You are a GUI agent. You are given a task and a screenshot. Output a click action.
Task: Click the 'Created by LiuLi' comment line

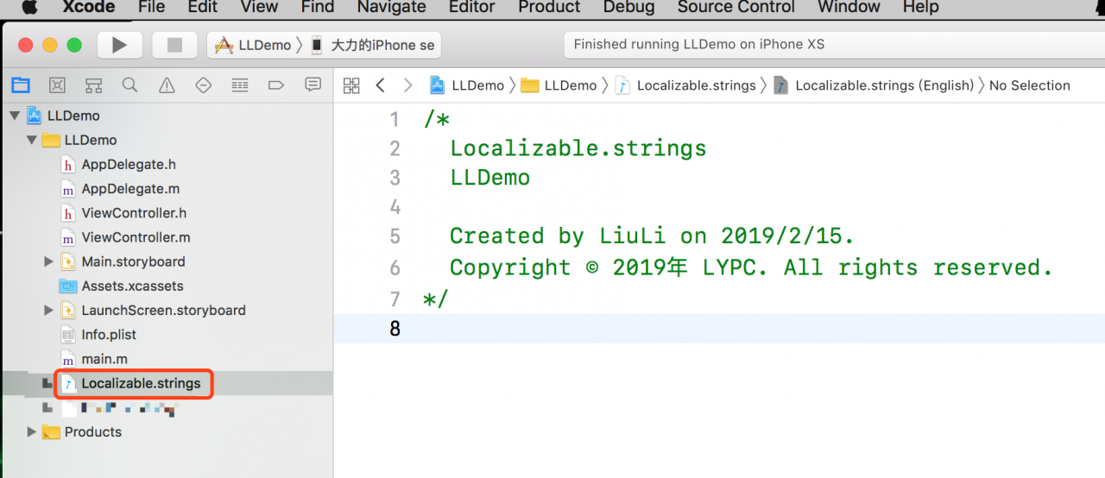652,236
